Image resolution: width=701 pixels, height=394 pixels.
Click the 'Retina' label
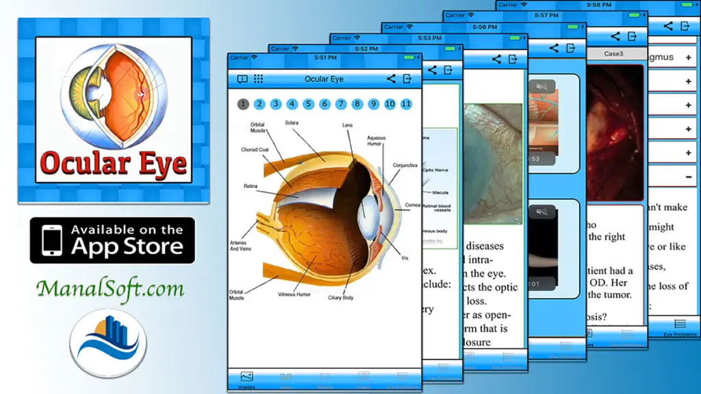tap(251, 186)
